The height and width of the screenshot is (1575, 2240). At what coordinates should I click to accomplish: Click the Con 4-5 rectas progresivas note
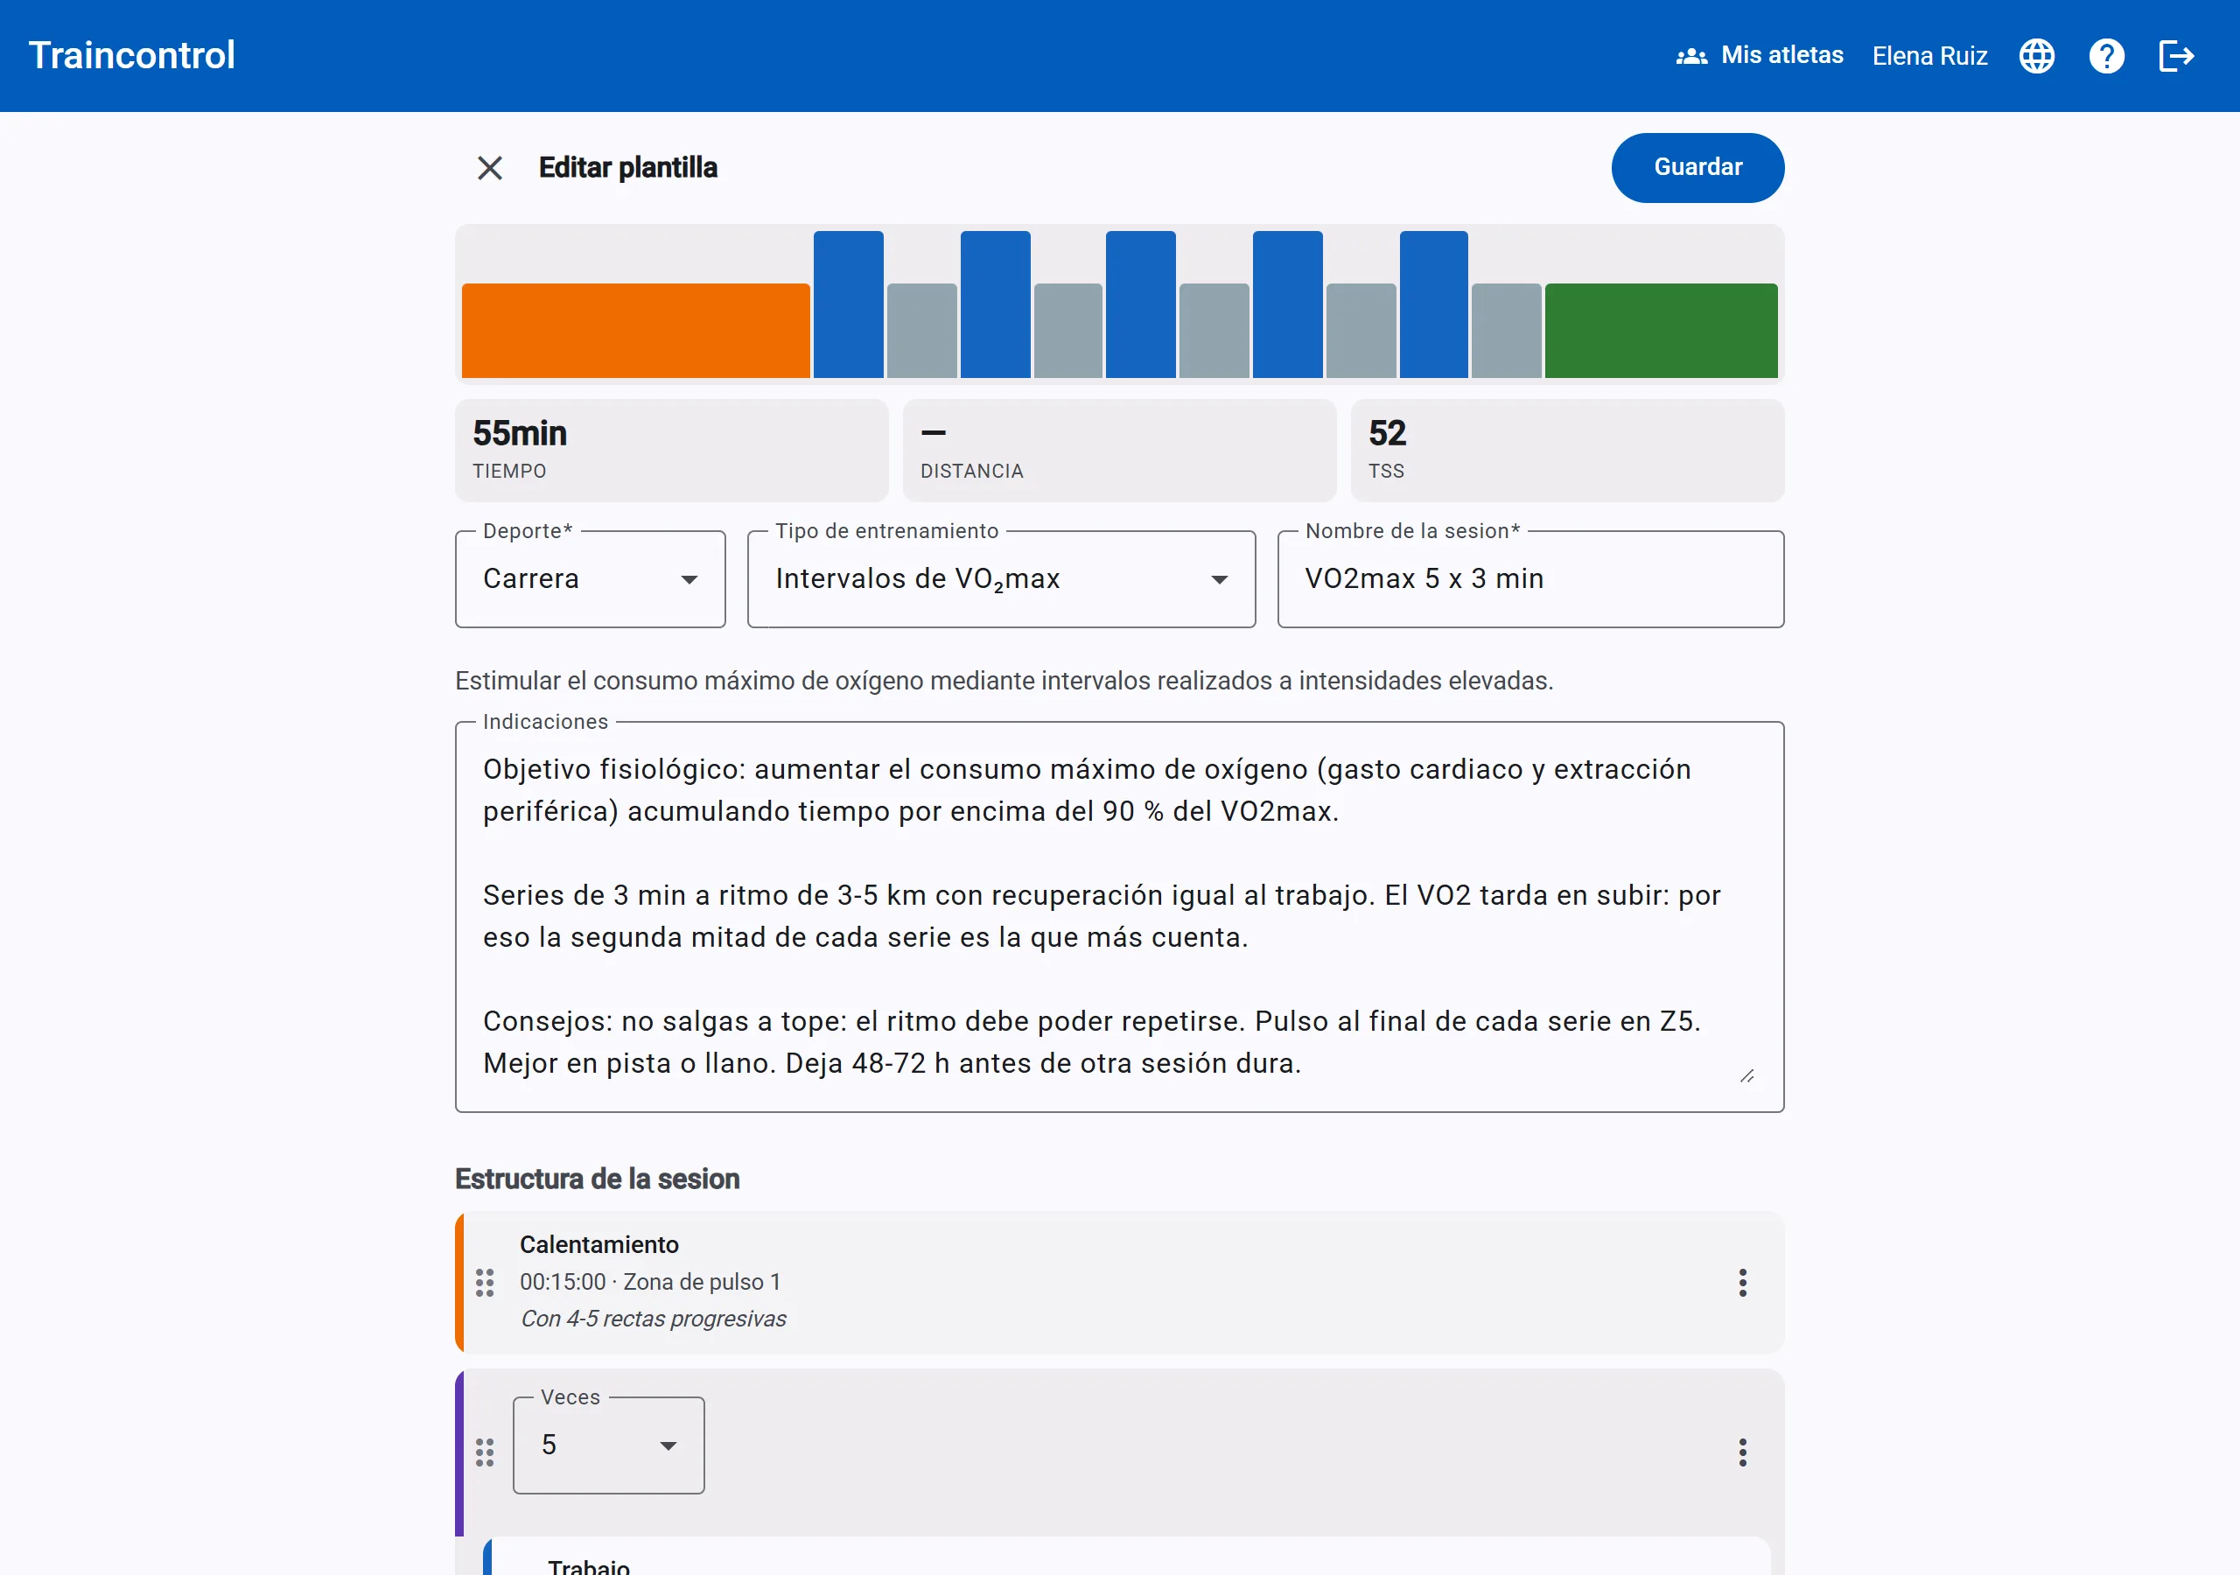tap(654, 1319)
